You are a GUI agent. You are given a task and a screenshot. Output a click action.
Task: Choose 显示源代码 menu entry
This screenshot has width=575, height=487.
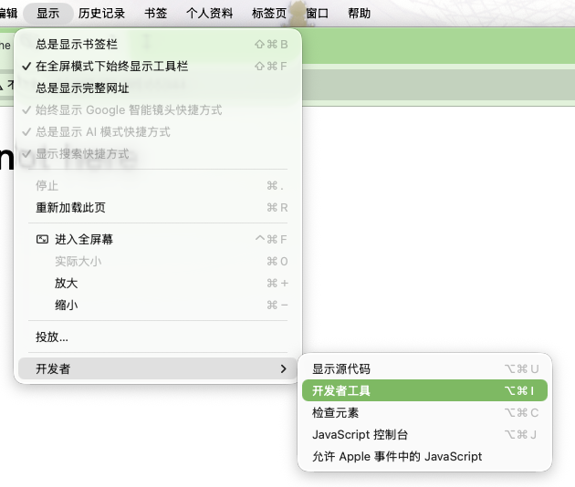click(x=341, y=368)
